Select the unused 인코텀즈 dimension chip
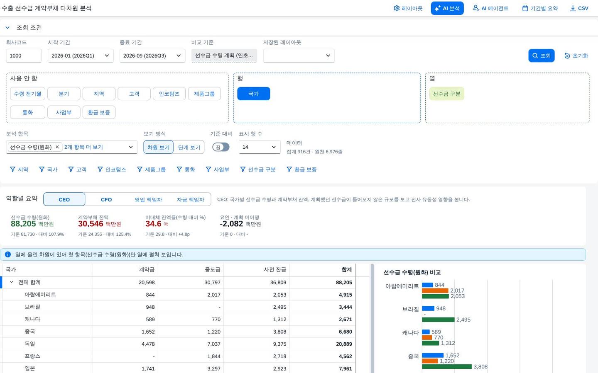This screenshot has height=373, width=598. (x=169, y=94)
